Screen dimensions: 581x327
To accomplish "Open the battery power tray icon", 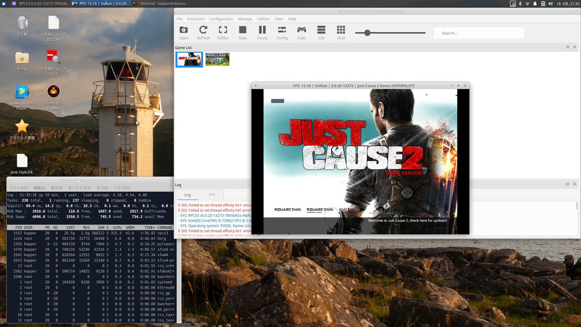I will click(x=543, y=3).
